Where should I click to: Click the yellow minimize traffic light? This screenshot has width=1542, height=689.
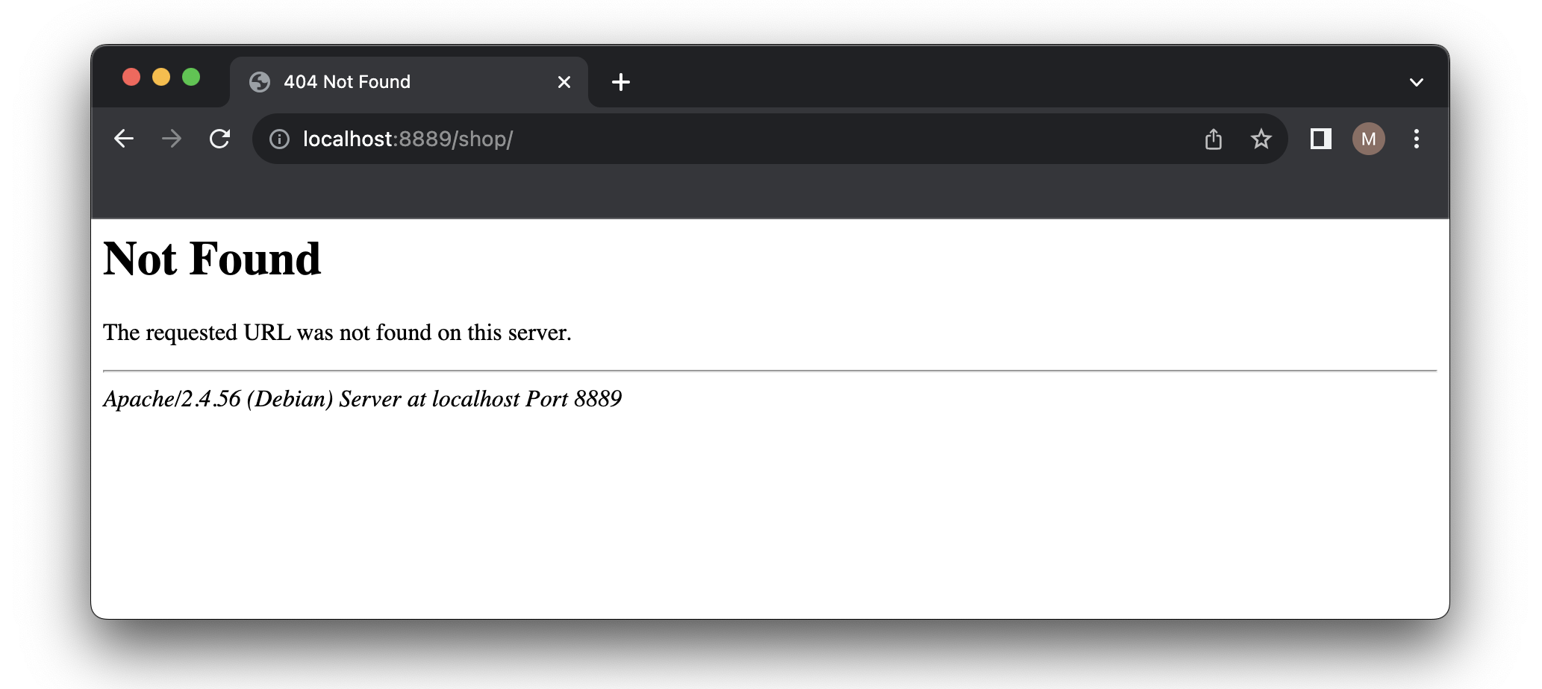tap(162, 76)
